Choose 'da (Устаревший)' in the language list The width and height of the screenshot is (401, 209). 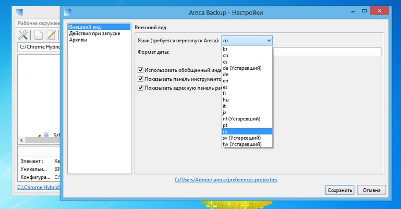tap(247, 68)
